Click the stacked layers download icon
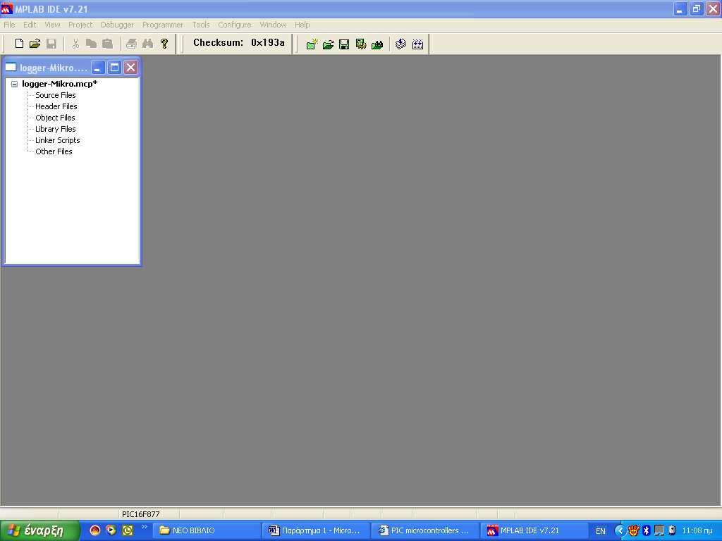 click(400, 44)
